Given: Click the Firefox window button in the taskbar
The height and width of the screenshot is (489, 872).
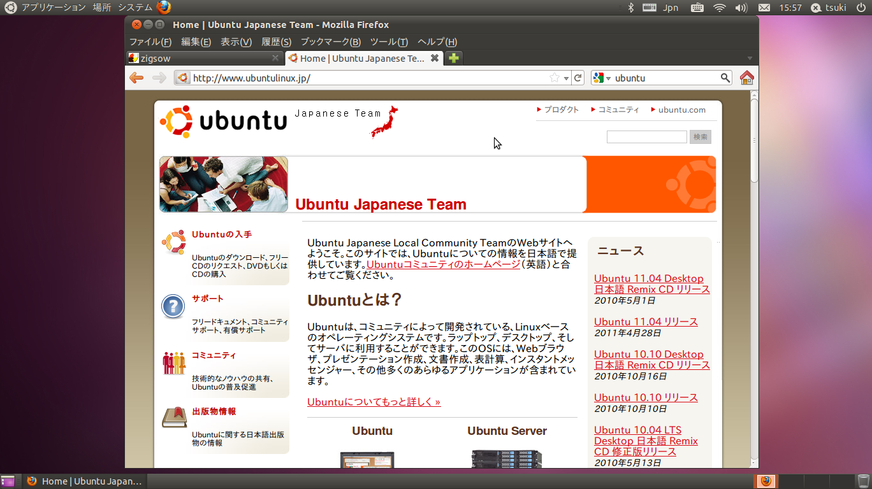Looking at the screenshot, I should (85, 481).
